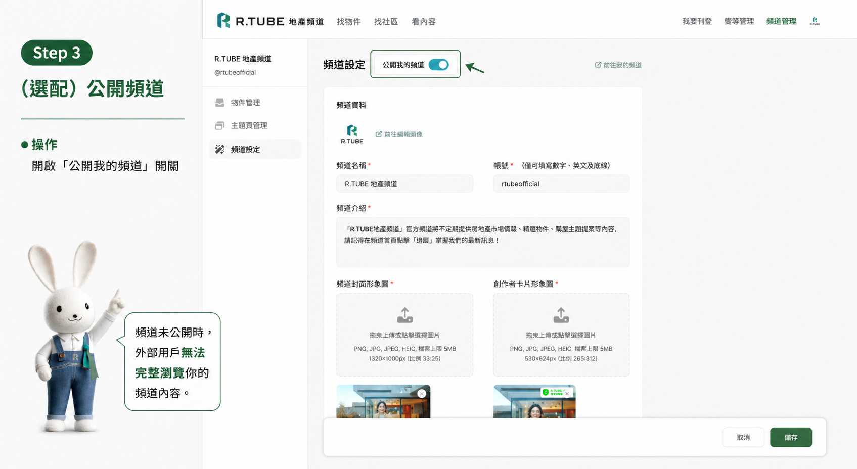Click the 頻道設定 magic wand icon
This screenshot has height=469, width=857.
(x=219, y=149)
